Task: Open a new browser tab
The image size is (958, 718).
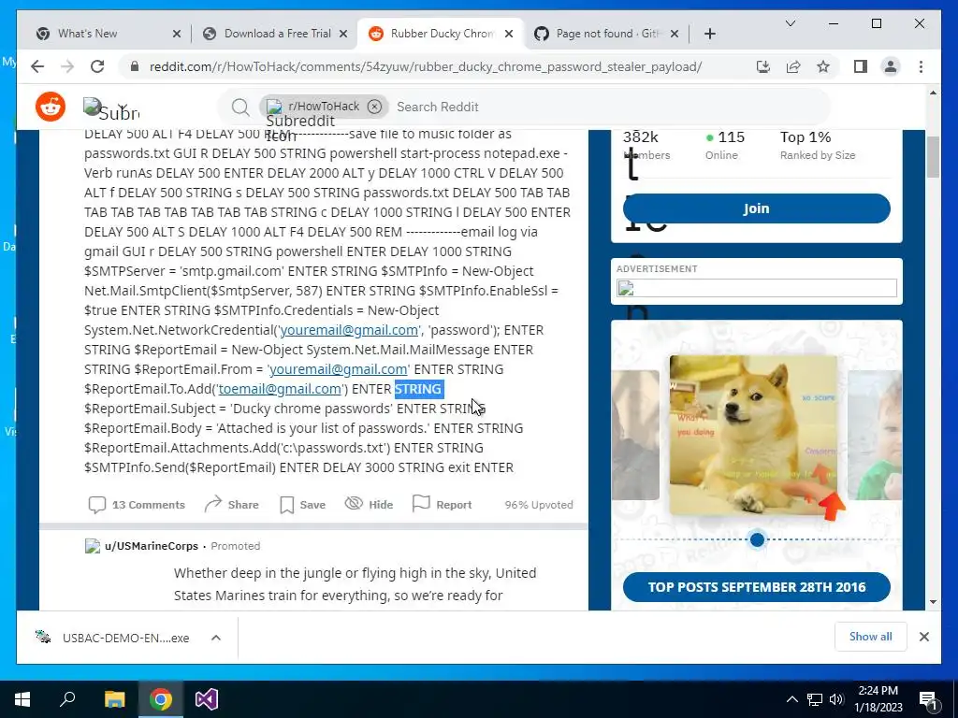Action: click(709, 35)
